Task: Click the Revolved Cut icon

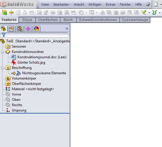Action: click(53, 13)
